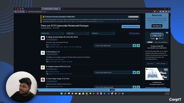The width and height of the screenshot is (184, 103).
Task: Open the Community Coffee Break banner
Action: click(x=157, y=37)
